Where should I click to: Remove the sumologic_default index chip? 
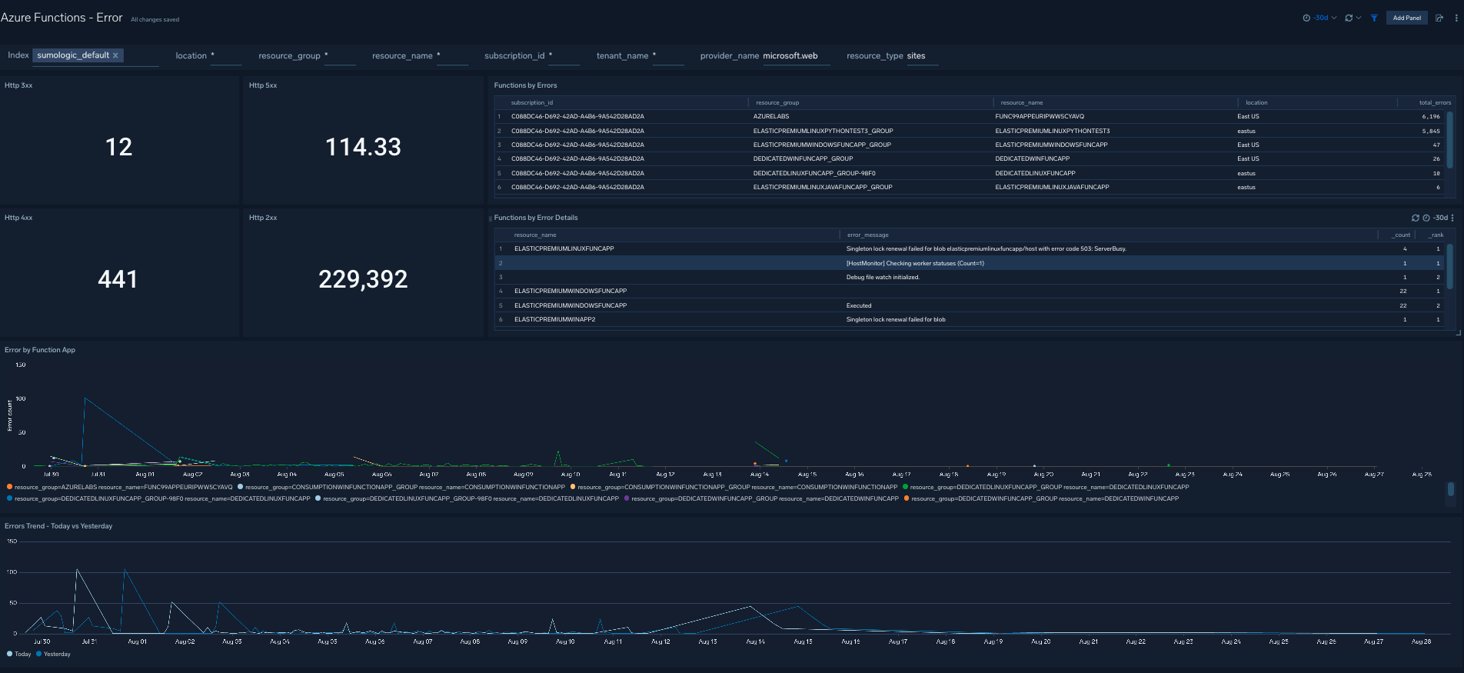(x=115, y=55)
